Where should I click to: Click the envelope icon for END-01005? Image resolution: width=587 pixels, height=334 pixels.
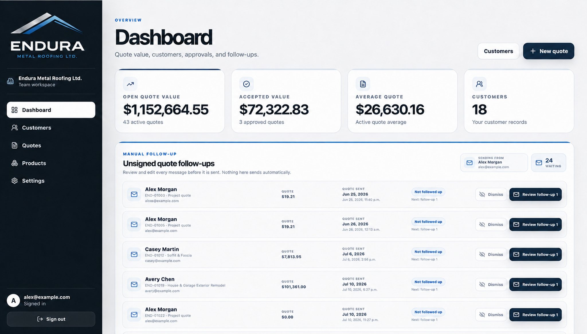134,224
